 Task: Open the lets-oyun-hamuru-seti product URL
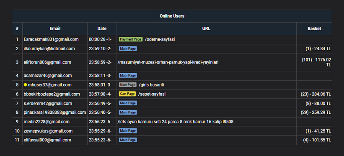pyautogui.click(x=176, y=122)
